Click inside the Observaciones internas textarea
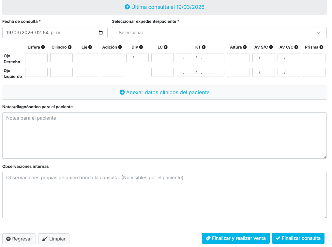Screen dimensions: 332x247 pos(164,195)
